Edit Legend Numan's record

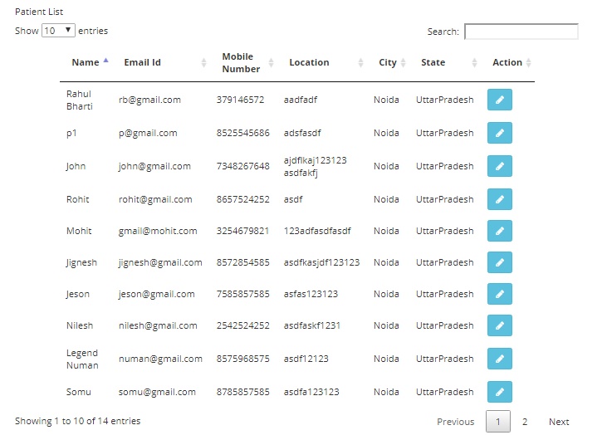coord(499,359)
